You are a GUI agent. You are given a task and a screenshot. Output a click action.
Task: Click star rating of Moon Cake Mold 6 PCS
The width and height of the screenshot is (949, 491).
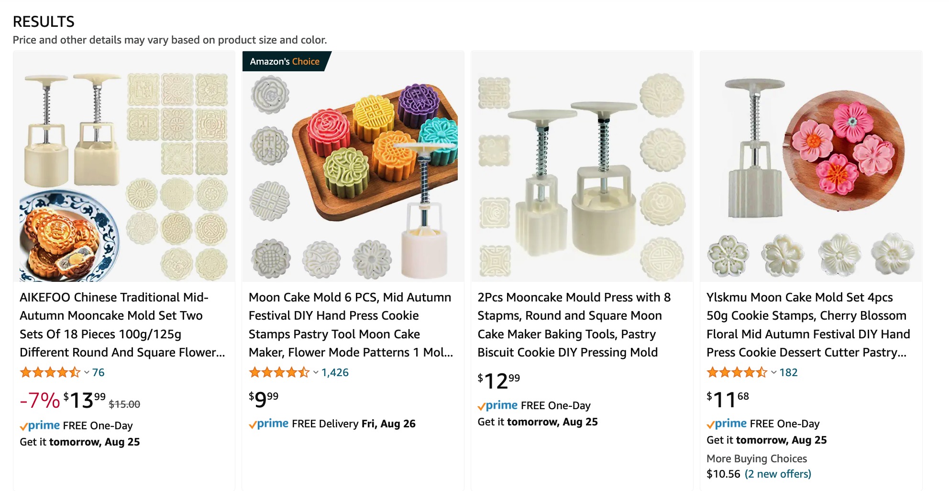[x=279, y=372]
